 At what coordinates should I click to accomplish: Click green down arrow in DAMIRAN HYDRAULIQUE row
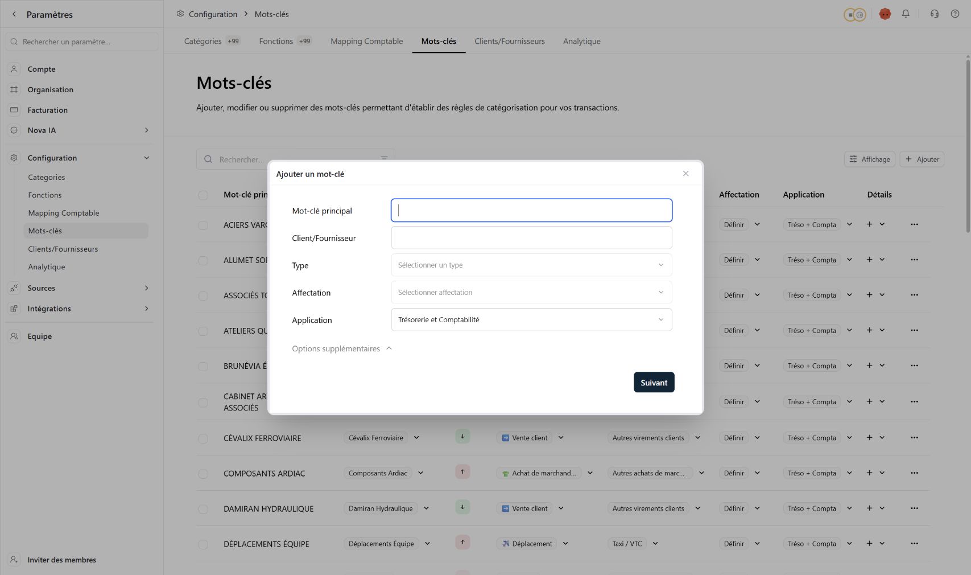click(x=462, y=507)
